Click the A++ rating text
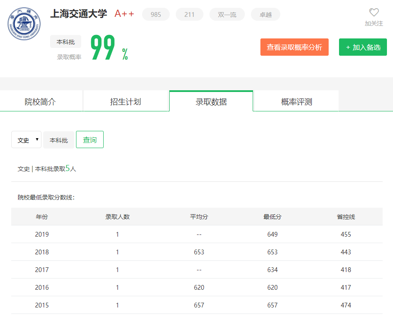Screen dimensions: 393x323 pos(124,13)
